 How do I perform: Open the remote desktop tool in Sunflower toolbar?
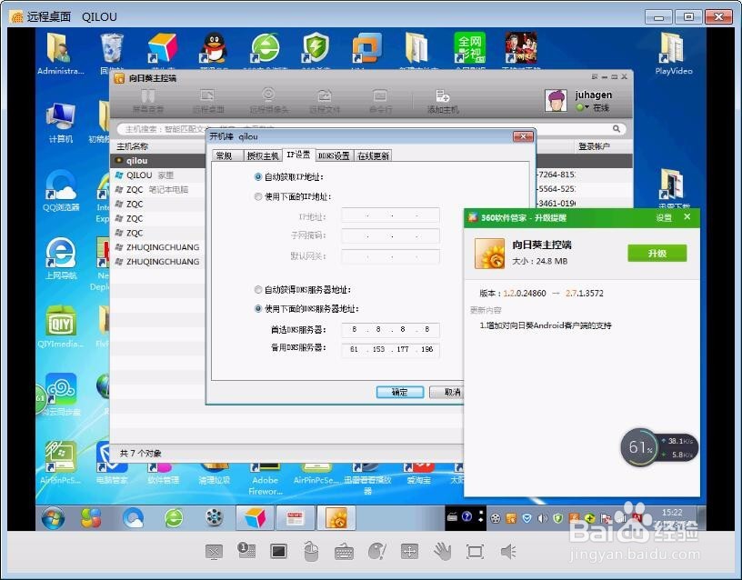click(x=206, y=98)
